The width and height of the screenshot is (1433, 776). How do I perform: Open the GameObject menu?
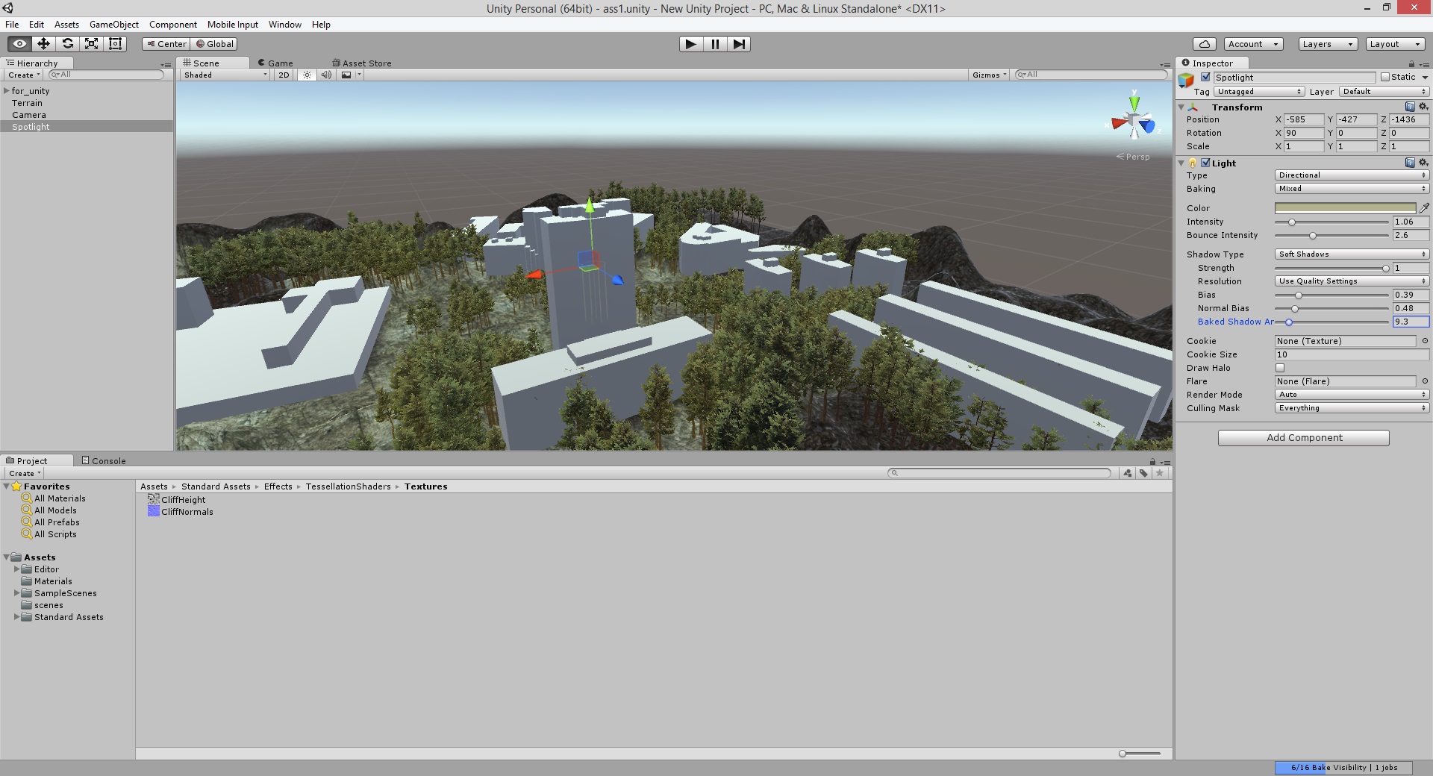click(113, 25)
